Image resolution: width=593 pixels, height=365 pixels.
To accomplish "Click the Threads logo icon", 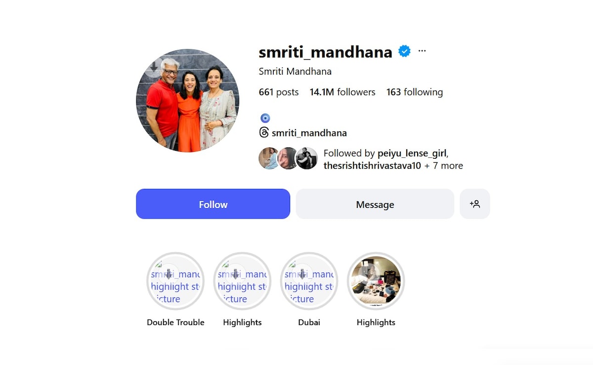I will [264, 133].
